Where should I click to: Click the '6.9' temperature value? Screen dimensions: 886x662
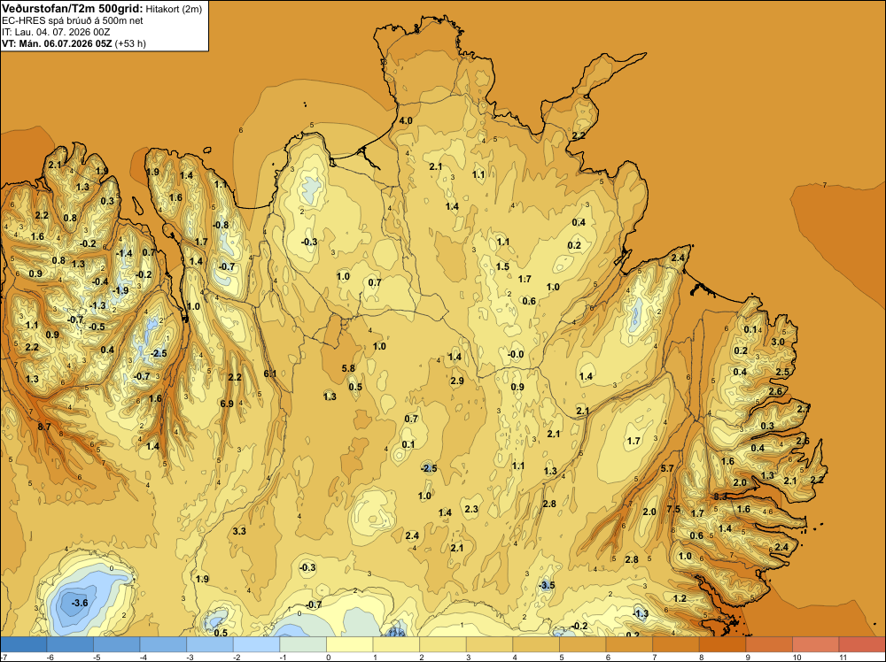coord(227,404)
